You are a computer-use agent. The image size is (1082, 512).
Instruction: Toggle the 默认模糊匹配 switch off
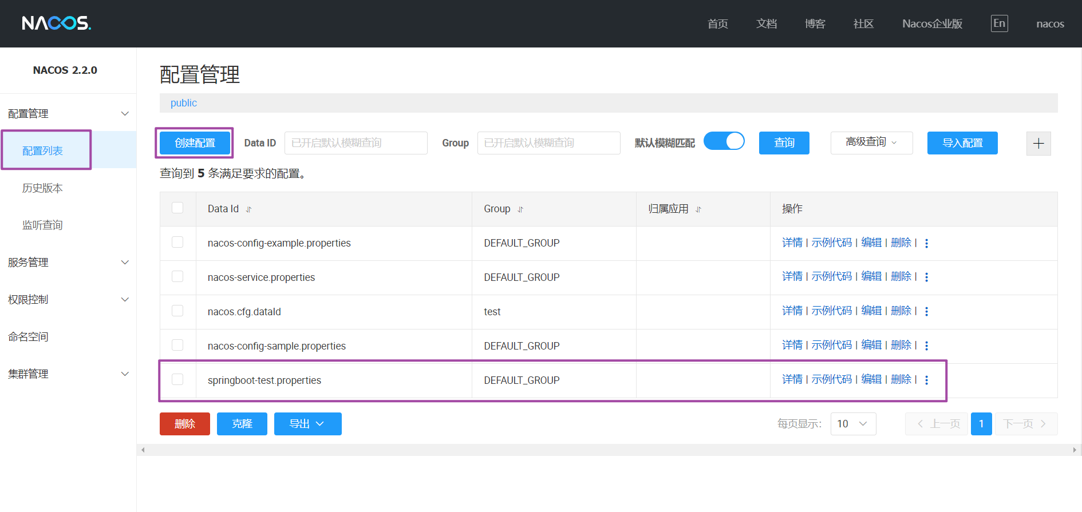coord(724,141)
